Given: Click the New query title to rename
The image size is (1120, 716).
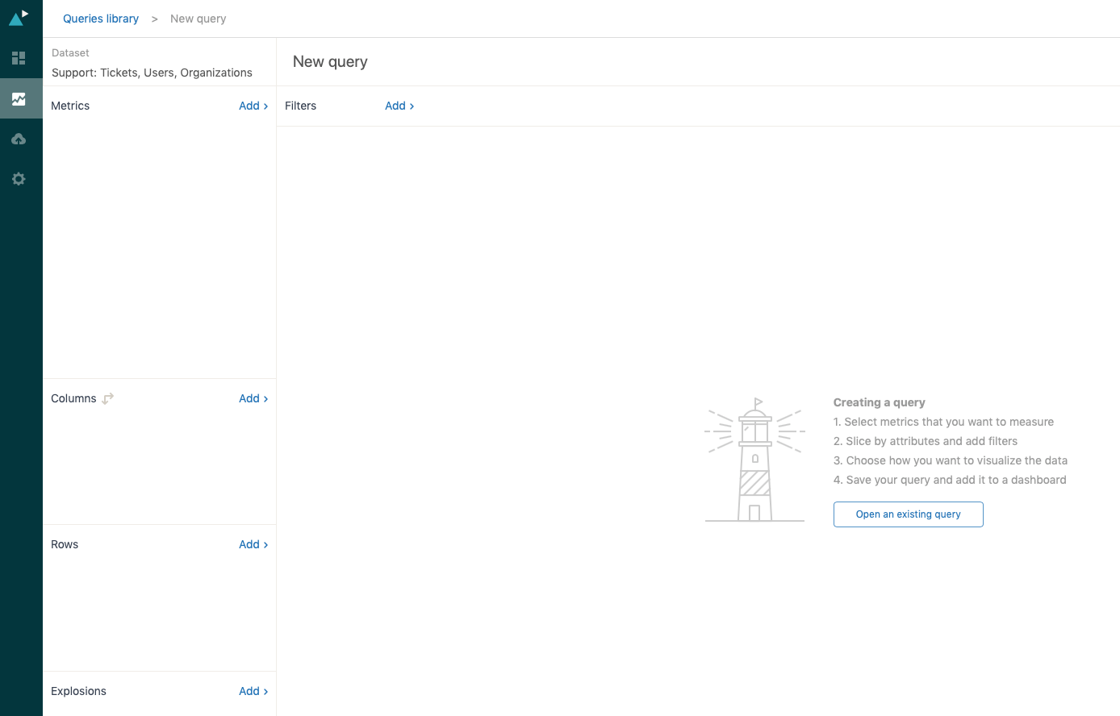Looking at the screenshot, I should tap(330, 62).
